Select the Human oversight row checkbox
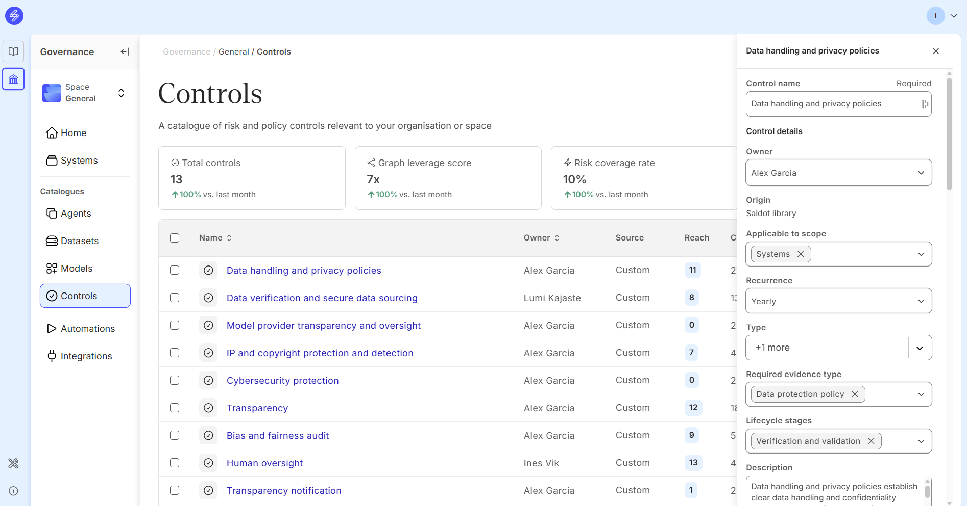Image resolution: width=967 pixels, height=506 pixels. point(175,463)
